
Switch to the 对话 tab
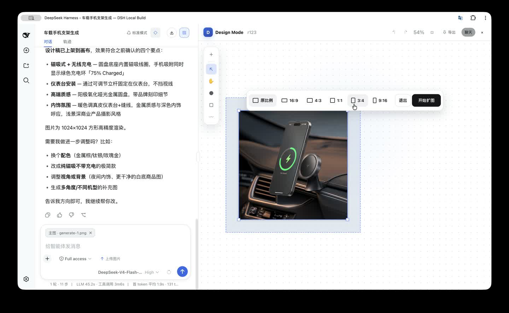(x=48, y=42)
